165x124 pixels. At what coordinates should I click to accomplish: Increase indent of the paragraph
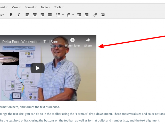pyautogui.click(x=87, y=15)
